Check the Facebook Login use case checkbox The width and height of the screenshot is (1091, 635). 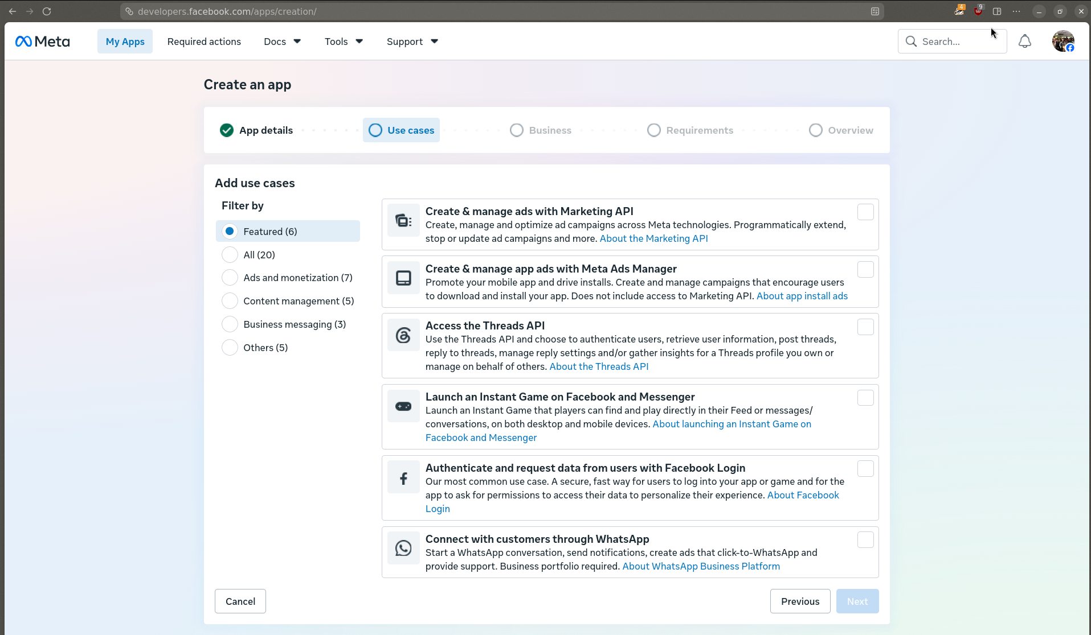865,469
